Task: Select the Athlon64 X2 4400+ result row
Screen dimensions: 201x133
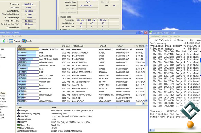Action: [x=81, y=66]
